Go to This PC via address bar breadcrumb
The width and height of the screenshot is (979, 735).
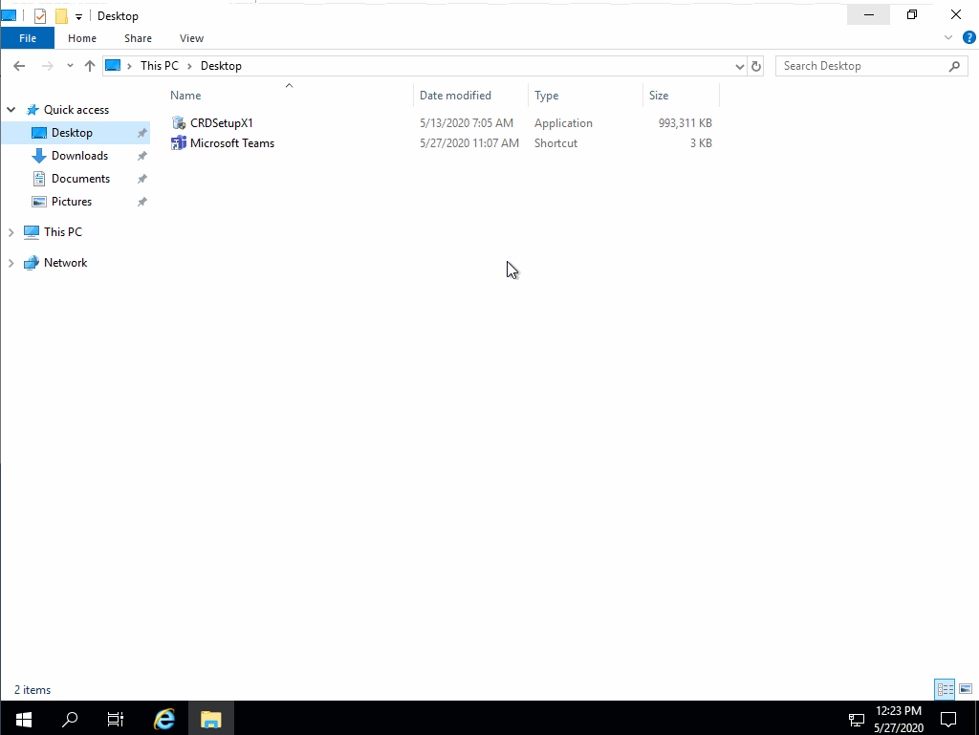159,65
